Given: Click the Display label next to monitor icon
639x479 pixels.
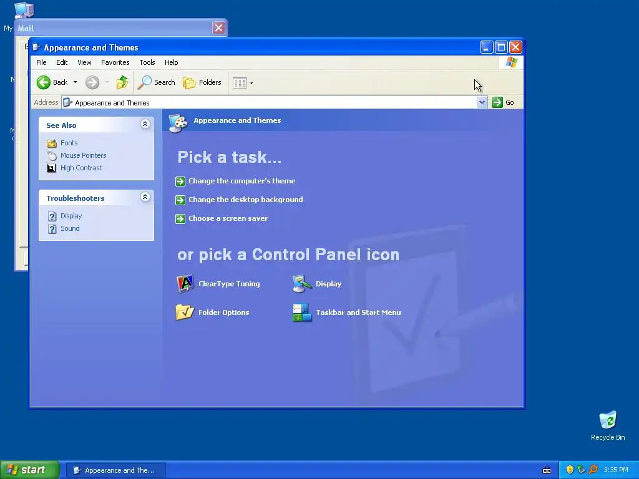Looking at the screenshot, I should 328,284.
